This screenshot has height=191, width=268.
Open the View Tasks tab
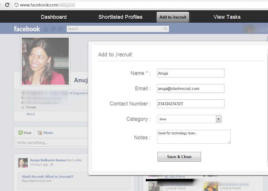[227, 17]
